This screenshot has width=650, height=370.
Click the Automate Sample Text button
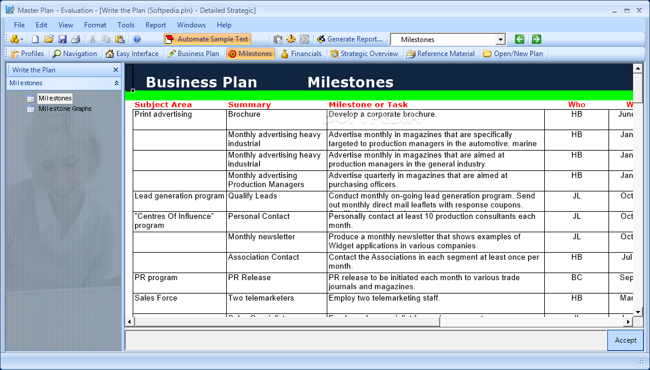(208, 39)
